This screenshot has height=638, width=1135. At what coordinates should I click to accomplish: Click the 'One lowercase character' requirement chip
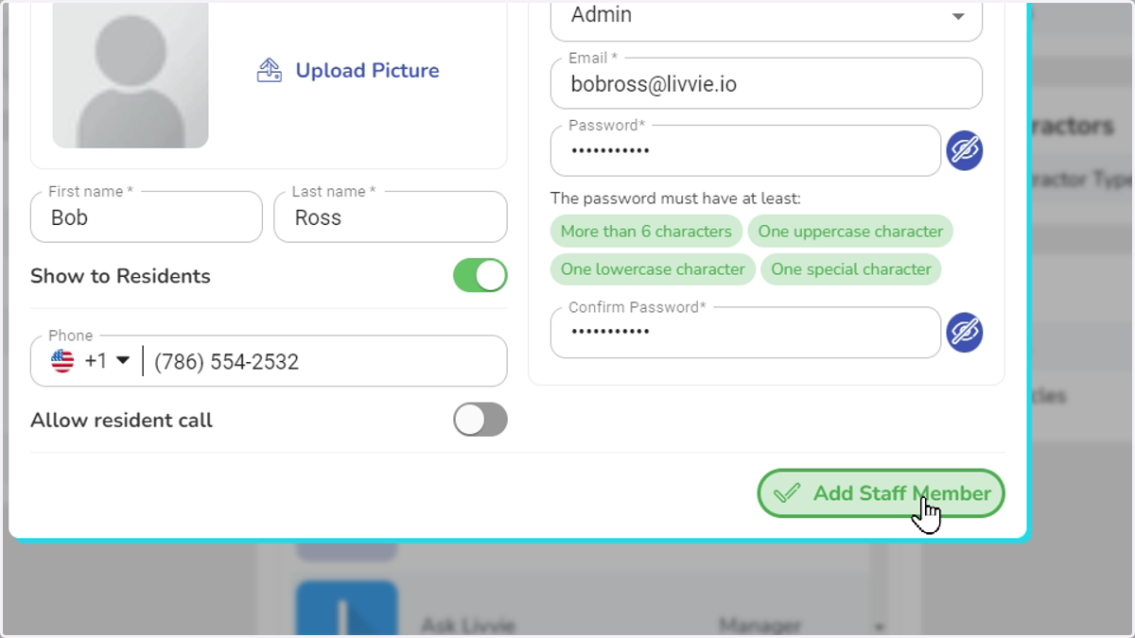coord(653,269)
